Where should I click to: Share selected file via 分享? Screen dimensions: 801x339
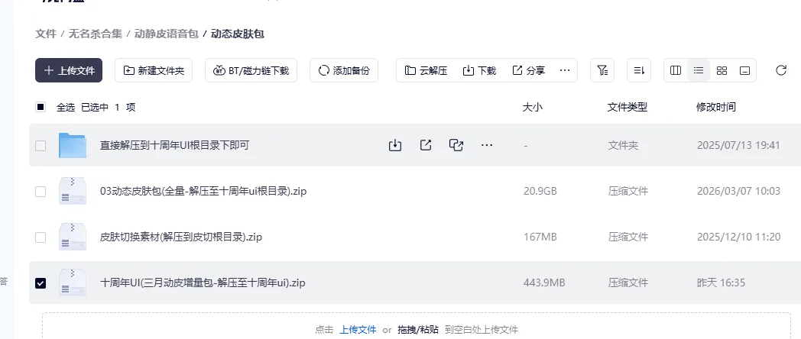528,70
